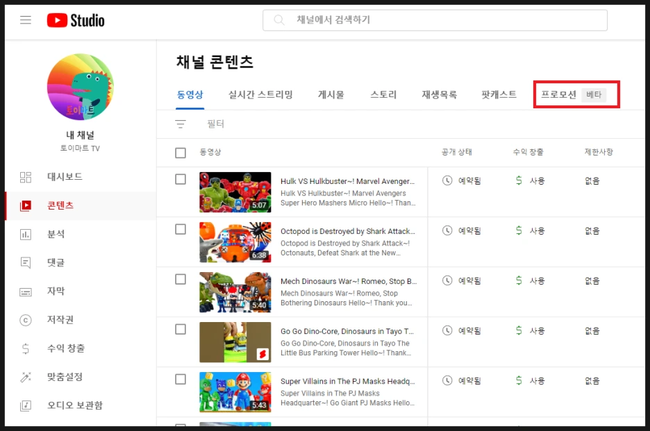The width and height of the screenshot is (650, 431).
Task: Click the green dollar icon for Octopod video
Action: [x=519, y=231]
